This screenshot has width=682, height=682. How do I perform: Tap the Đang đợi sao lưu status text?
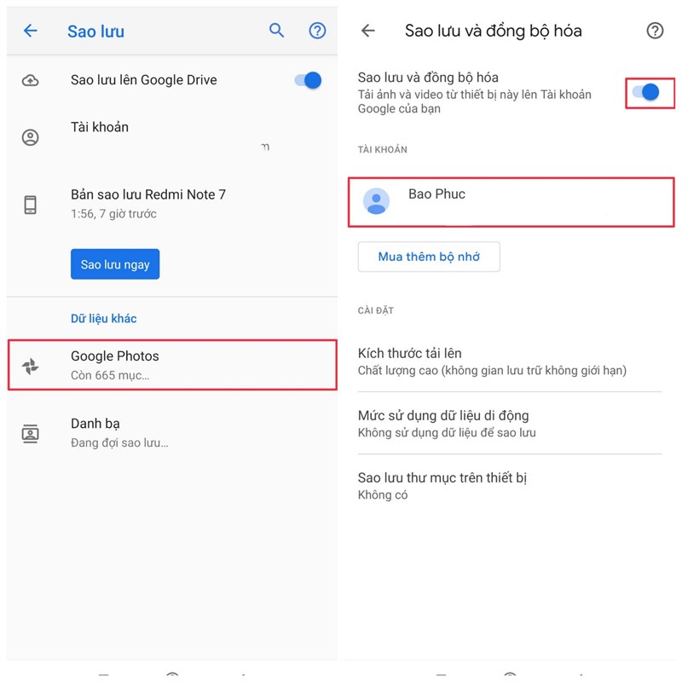point(119,442)
